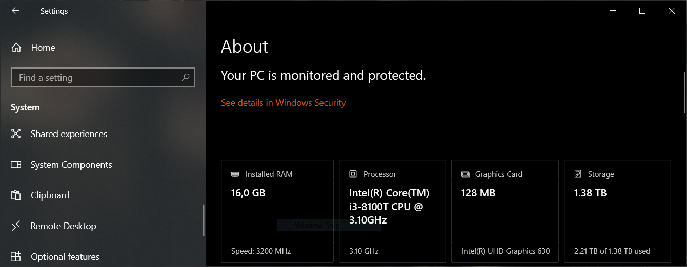
Task: Click the Remote Desktop icon
Action: click(x=16, y=226)
